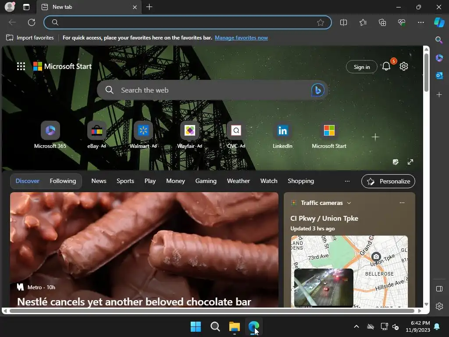
Task: Open Microsoft 365 sidebar icon
Action: 439,58
